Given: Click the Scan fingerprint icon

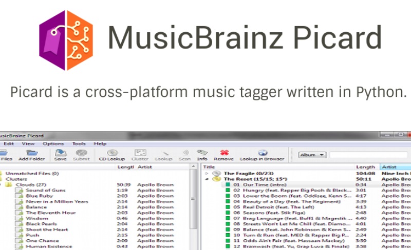Looking at the screenshot, I should click(185, 153).
